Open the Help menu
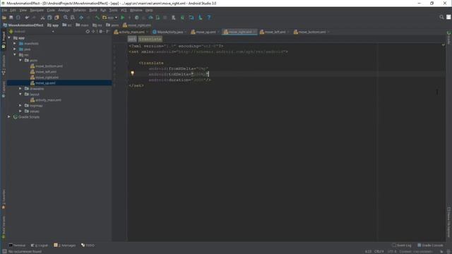 (x=149, y=10)
